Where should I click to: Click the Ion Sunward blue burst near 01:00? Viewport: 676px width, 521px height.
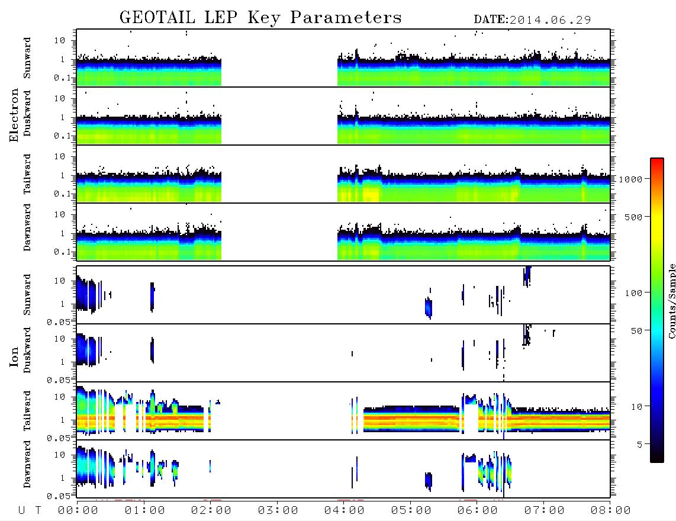(x=152, y=297)
